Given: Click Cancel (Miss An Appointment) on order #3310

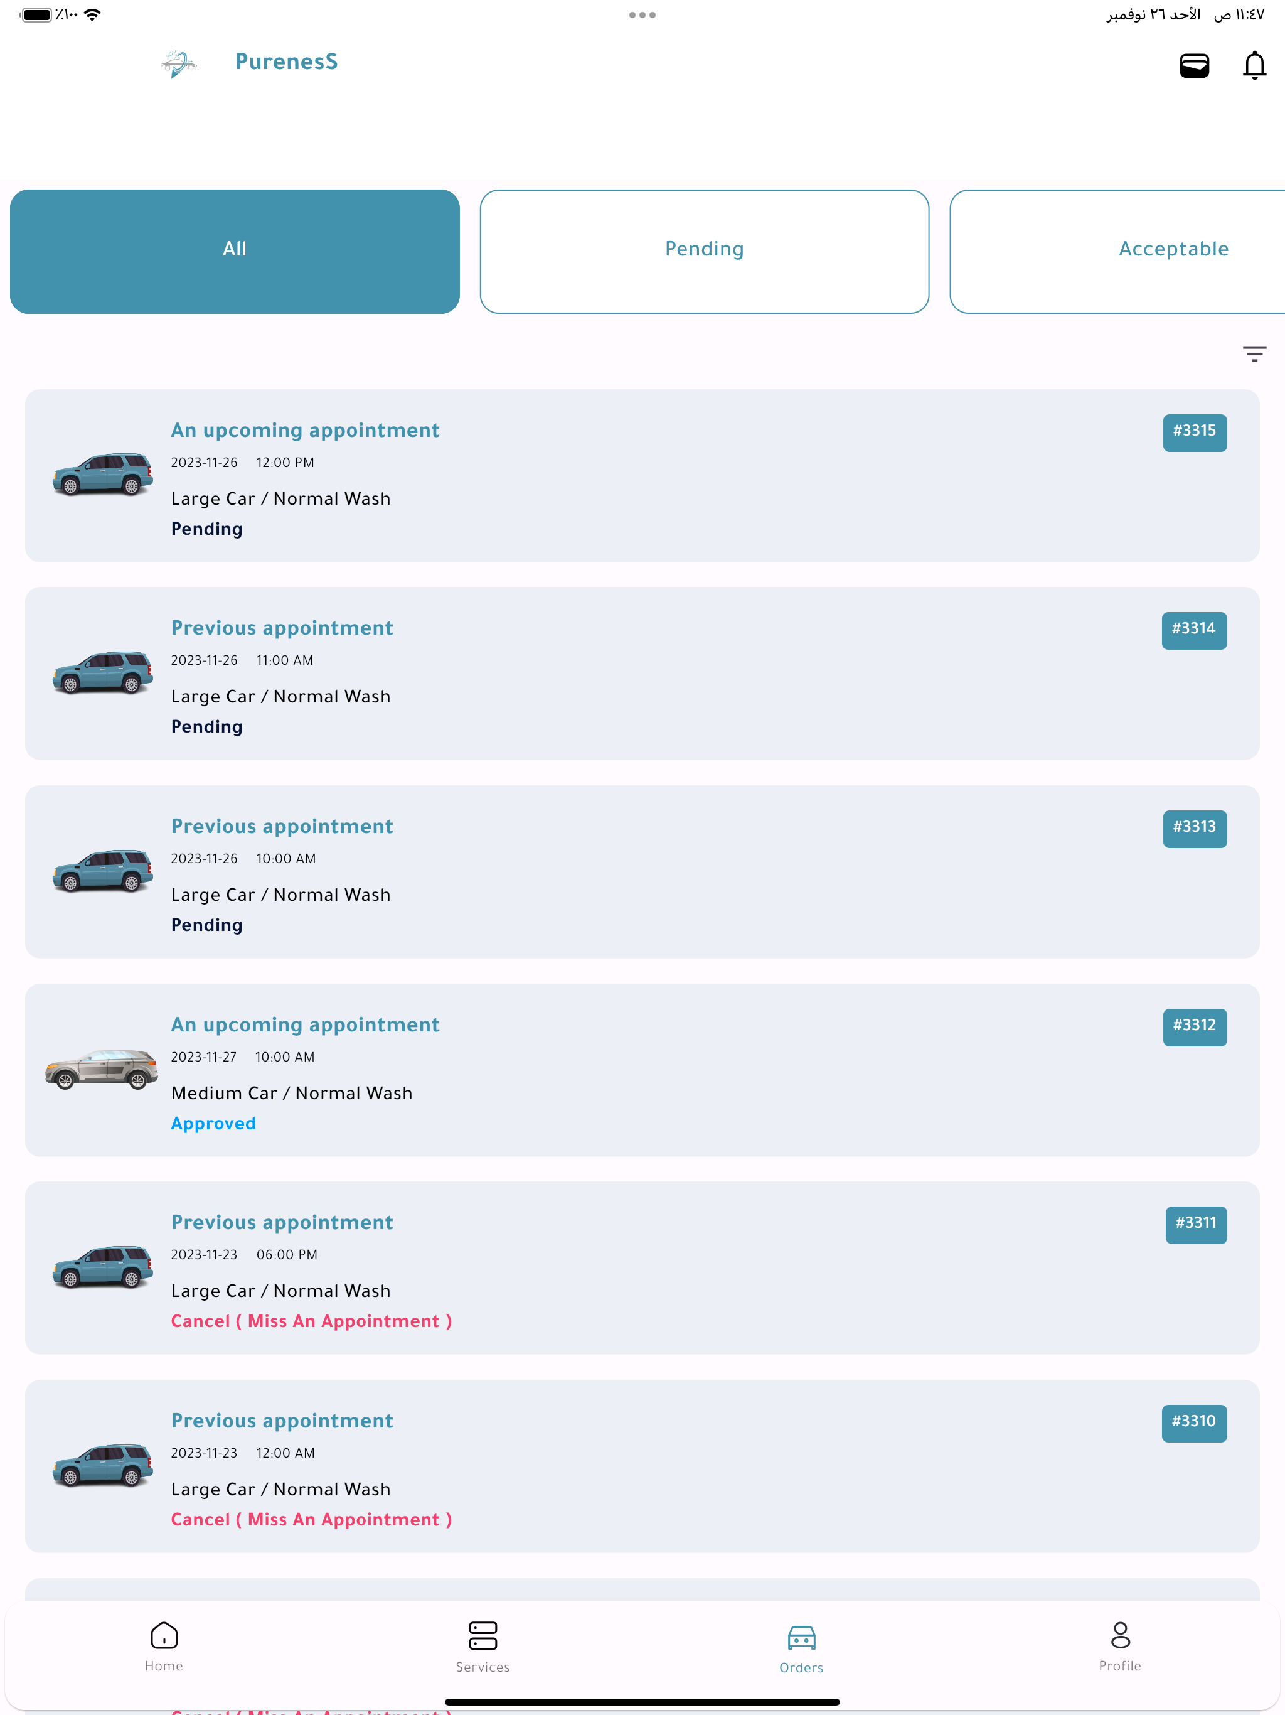Looking at the screenshot, I should point(312,1520).
